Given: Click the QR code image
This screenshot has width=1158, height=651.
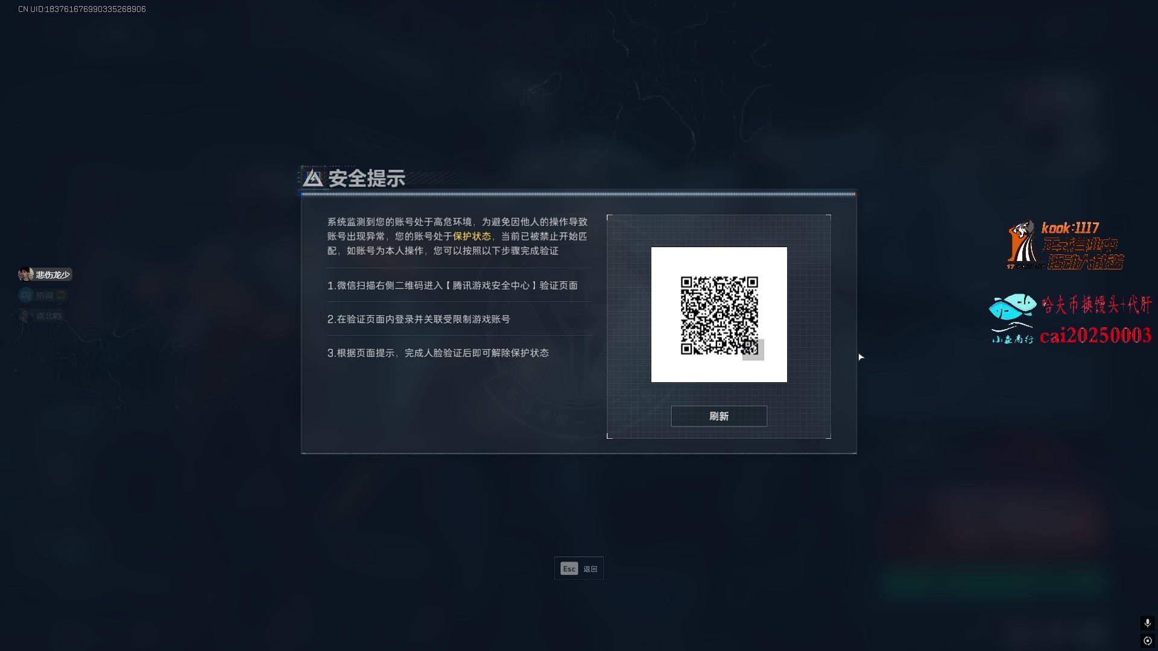Looking at the screenshot, I should (x=719, y=315).
